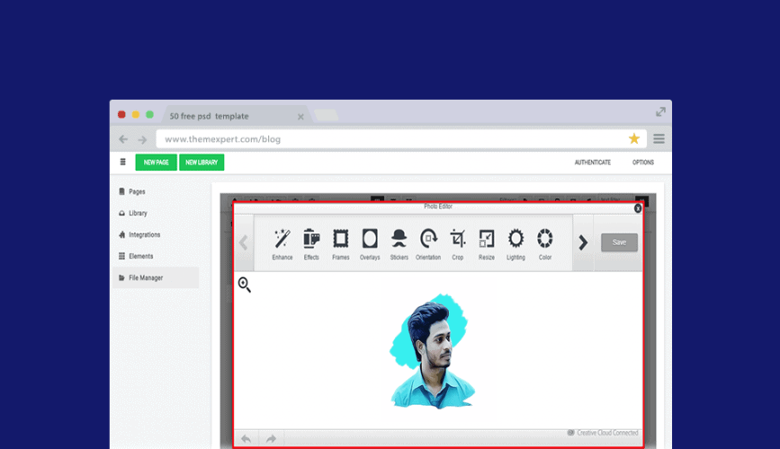Choose the Frames tool
The width and height of the screenshot is (780, 449).
341,244
